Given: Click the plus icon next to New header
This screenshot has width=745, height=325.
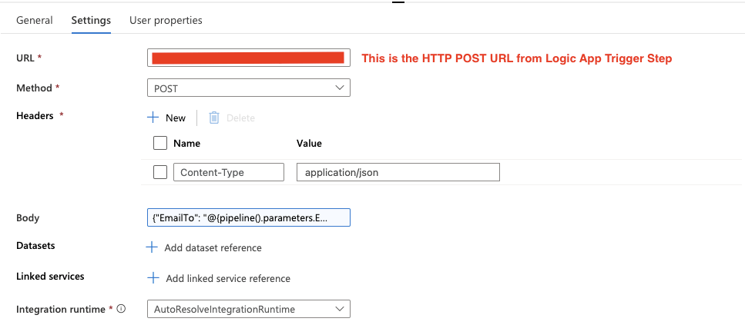Looking at the screenshot, I should pos(153,118).
